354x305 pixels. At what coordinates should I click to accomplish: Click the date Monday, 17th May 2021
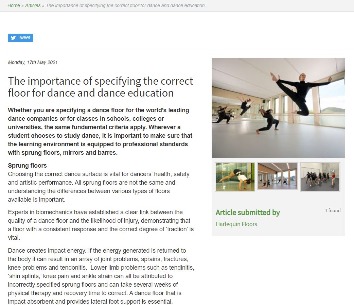33,62
